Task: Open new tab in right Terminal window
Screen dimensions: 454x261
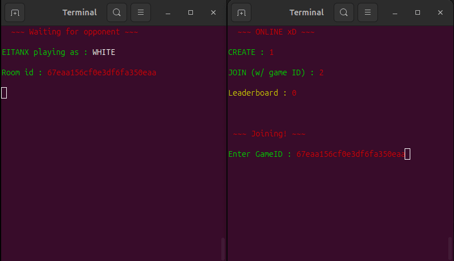Action: click(x=241, y=12)
